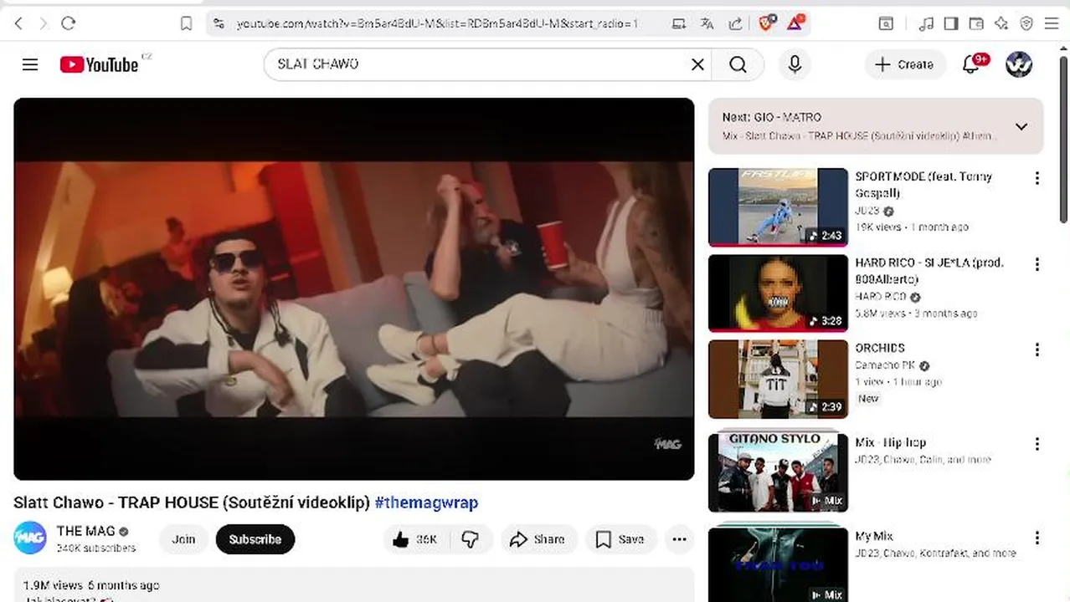Open HARD RICO SI JE*LA thumbnail
The image size is (1070, 602).
click(778, 293)
